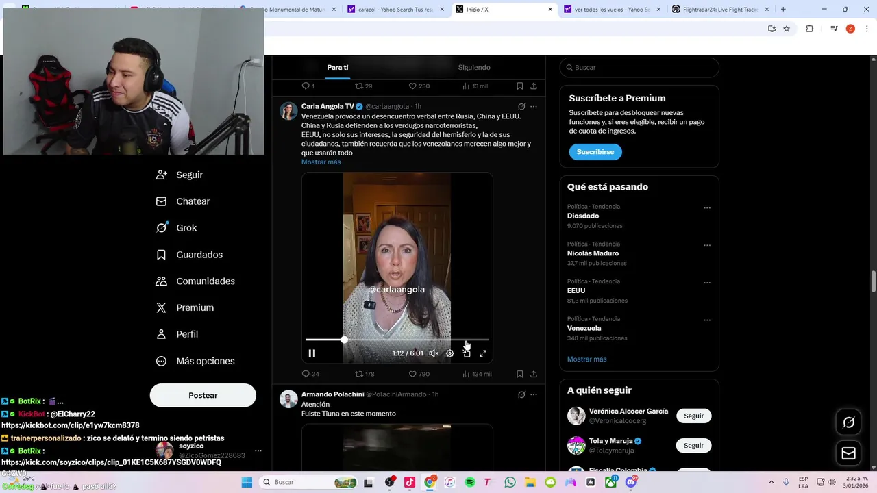
Task: Open more options on Carla Angola's post
Action: coord(534,107)
